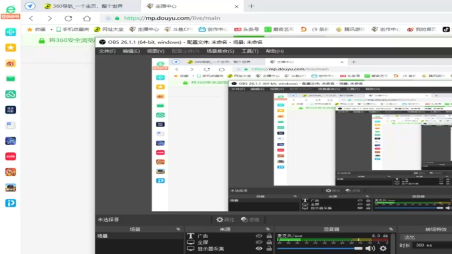Click the green padlock in address bar
This screenshot has height=254, width=452.
pyautogui.click(x=117, y=18)
